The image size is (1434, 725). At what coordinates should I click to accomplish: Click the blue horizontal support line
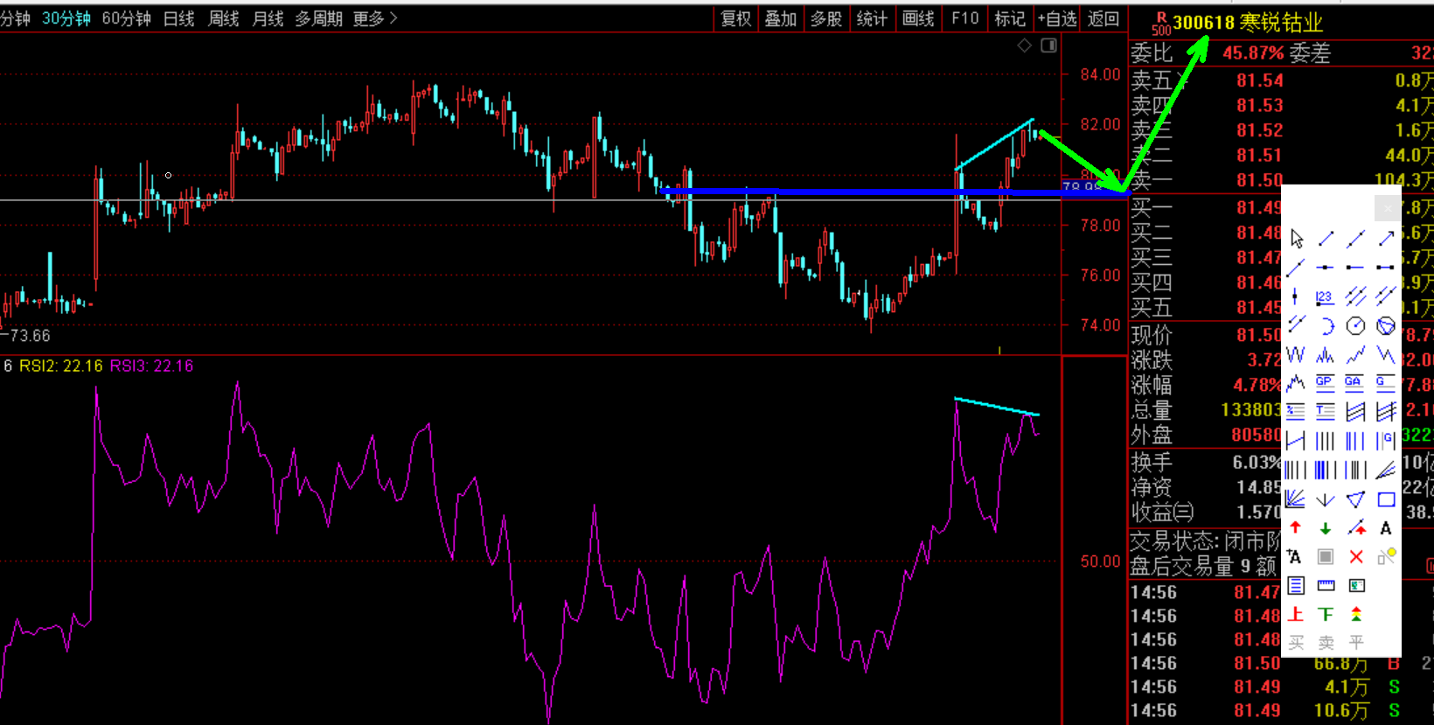874,191
